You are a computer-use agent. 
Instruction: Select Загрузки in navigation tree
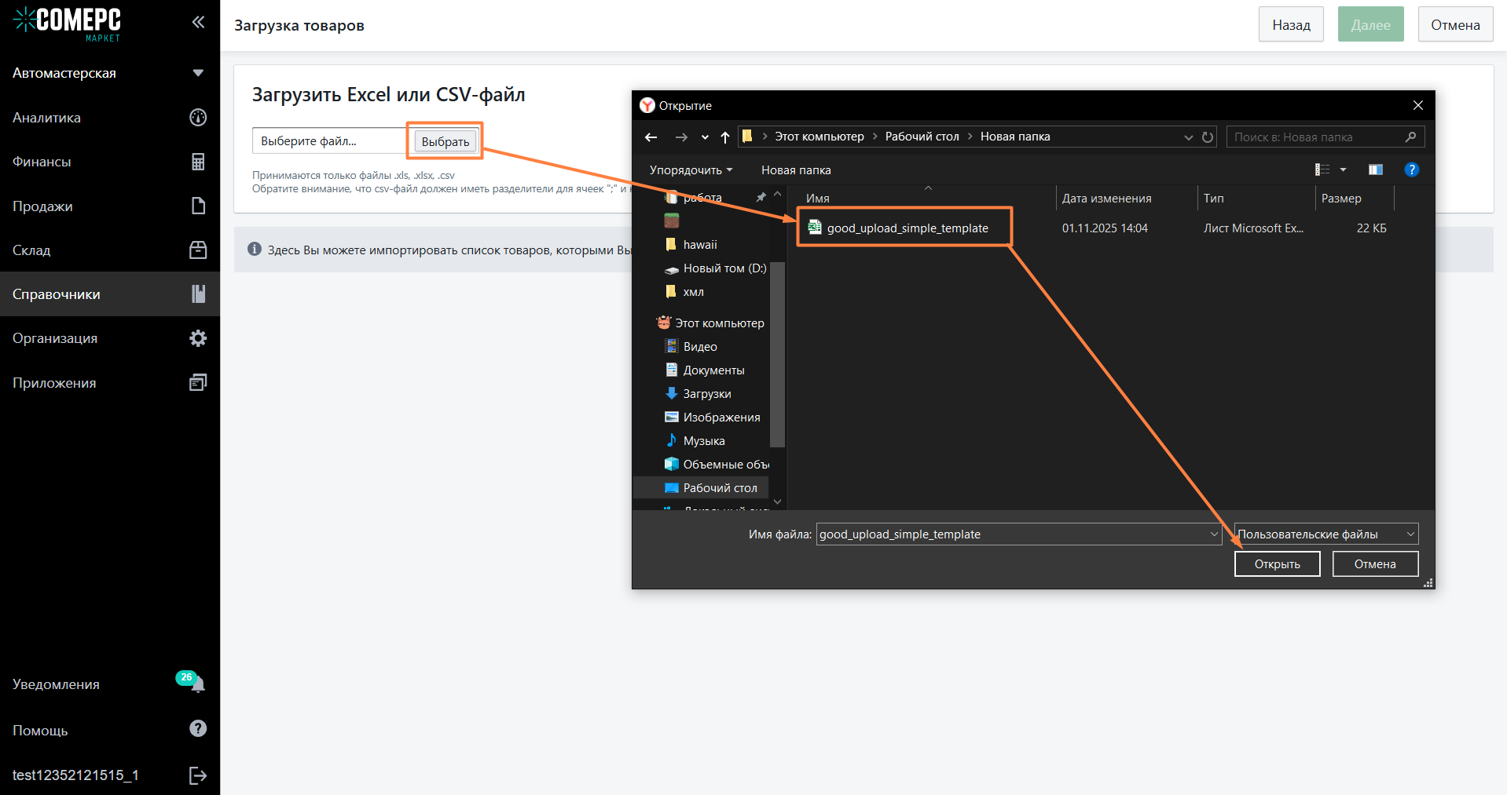point(707,394)
